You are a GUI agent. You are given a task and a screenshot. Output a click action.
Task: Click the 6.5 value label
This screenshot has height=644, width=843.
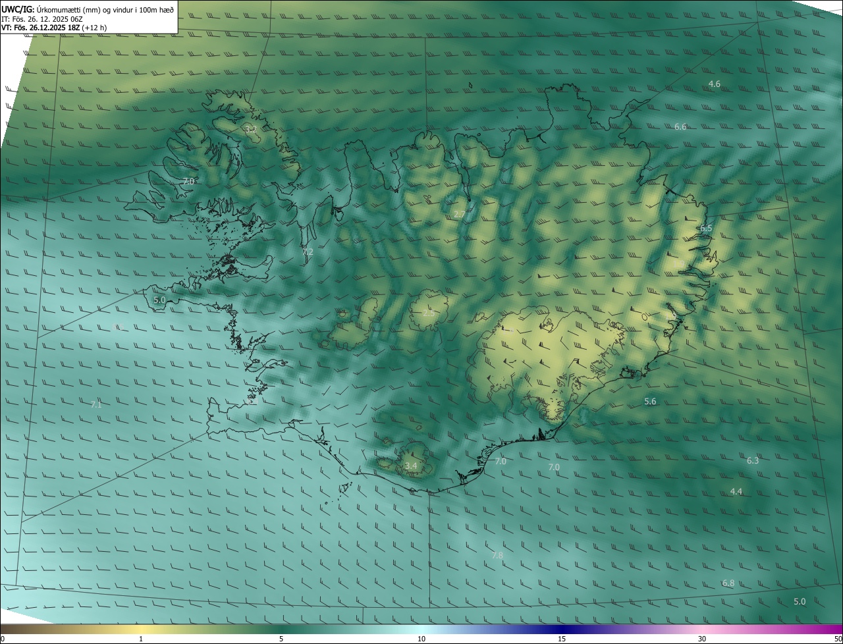(706, 228)
